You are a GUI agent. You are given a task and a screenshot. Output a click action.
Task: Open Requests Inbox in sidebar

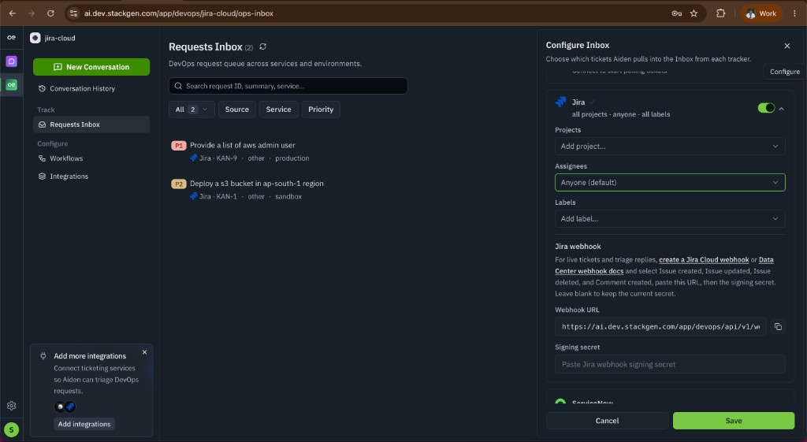click(x=91, y=124)
